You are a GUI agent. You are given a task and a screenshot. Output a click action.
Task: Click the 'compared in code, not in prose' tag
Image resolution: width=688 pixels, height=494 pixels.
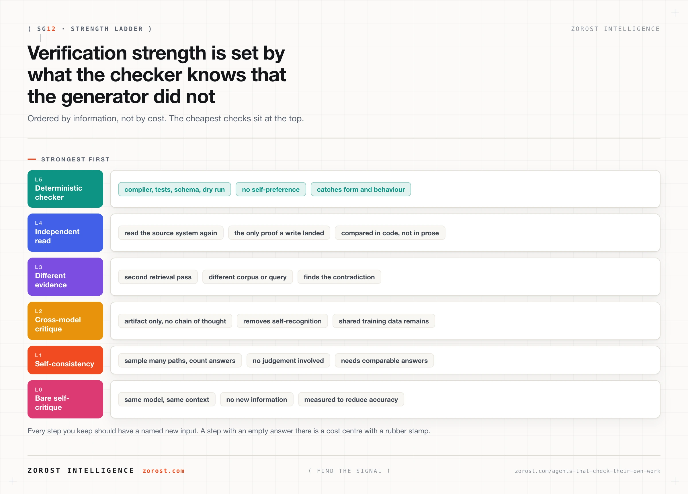point(390,233)
